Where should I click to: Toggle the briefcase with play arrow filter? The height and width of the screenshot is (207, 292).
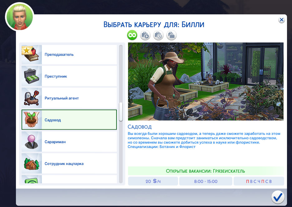(145, 35)
